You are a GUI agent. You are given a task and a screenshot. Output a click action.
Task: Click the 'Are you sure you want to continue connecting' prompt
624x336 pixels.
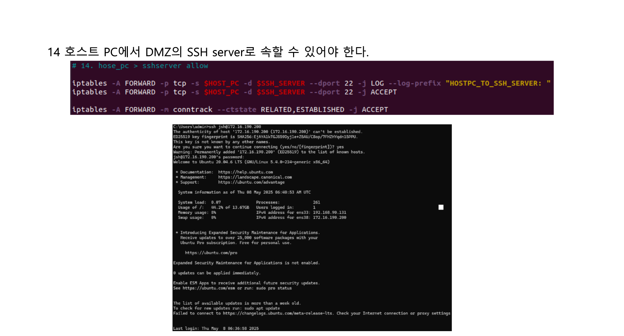[258, 147]
